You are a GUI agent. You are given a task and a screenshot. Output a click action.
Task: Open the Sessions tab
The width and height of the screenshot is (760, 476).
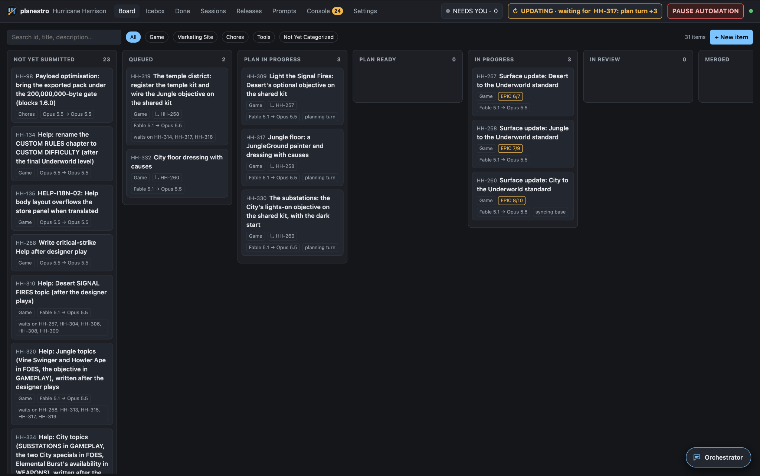click(x=213, y=11)
